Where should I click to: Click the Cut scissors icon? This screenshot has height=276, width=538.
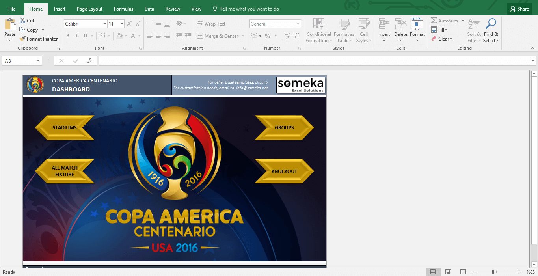click(x=22, y=21)
